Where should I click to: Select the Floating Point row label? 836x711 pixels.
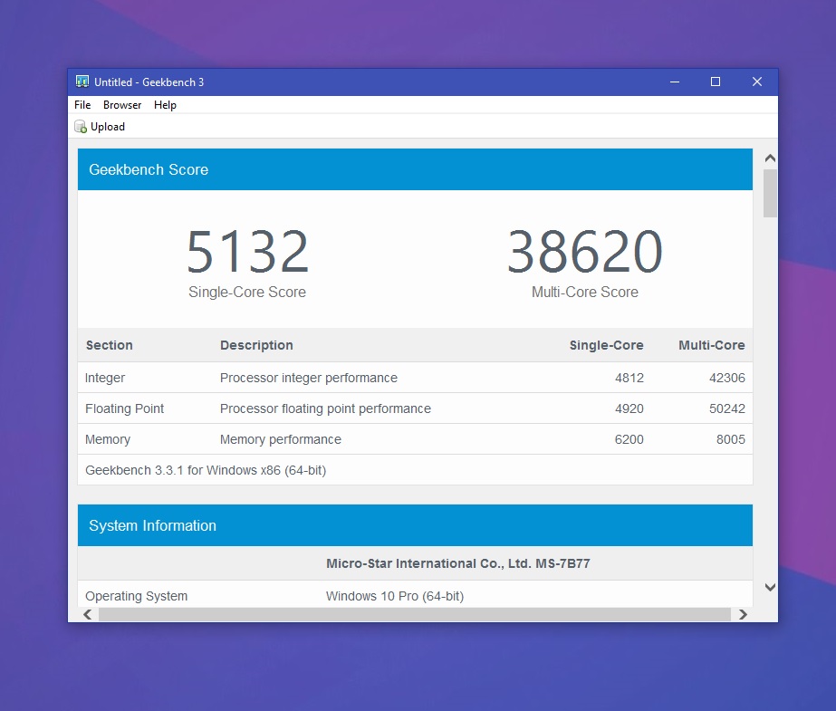[x=124, y=408]
